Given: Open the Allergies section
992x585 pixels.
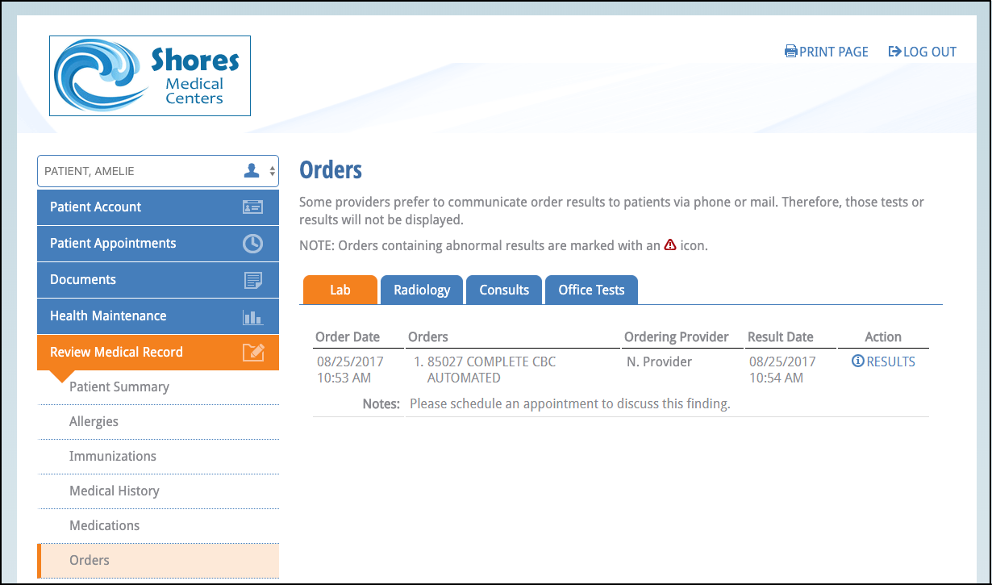Looking at the screenshot, I should 94,420.
